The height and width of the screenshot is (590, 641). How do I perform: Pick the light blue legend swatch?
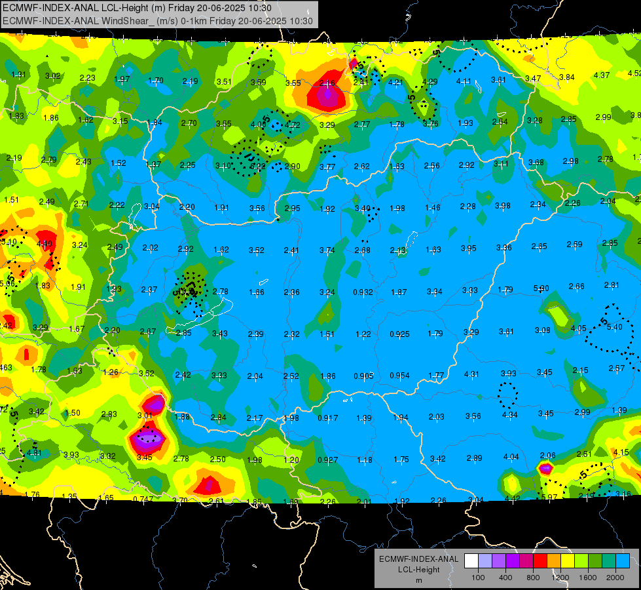[x=623, y=560]
